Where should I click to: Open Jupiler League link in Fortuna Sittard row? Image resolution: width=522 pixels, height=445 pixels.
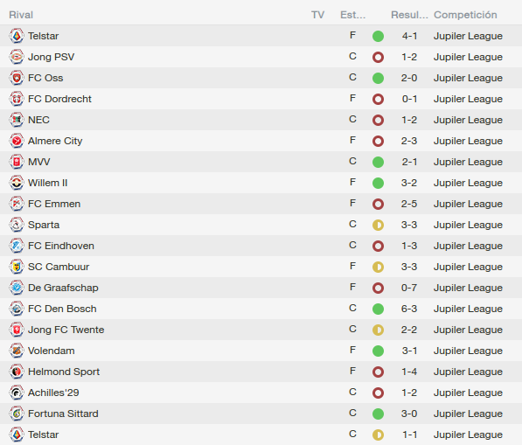pyautogui.click(x=468, y=414)
